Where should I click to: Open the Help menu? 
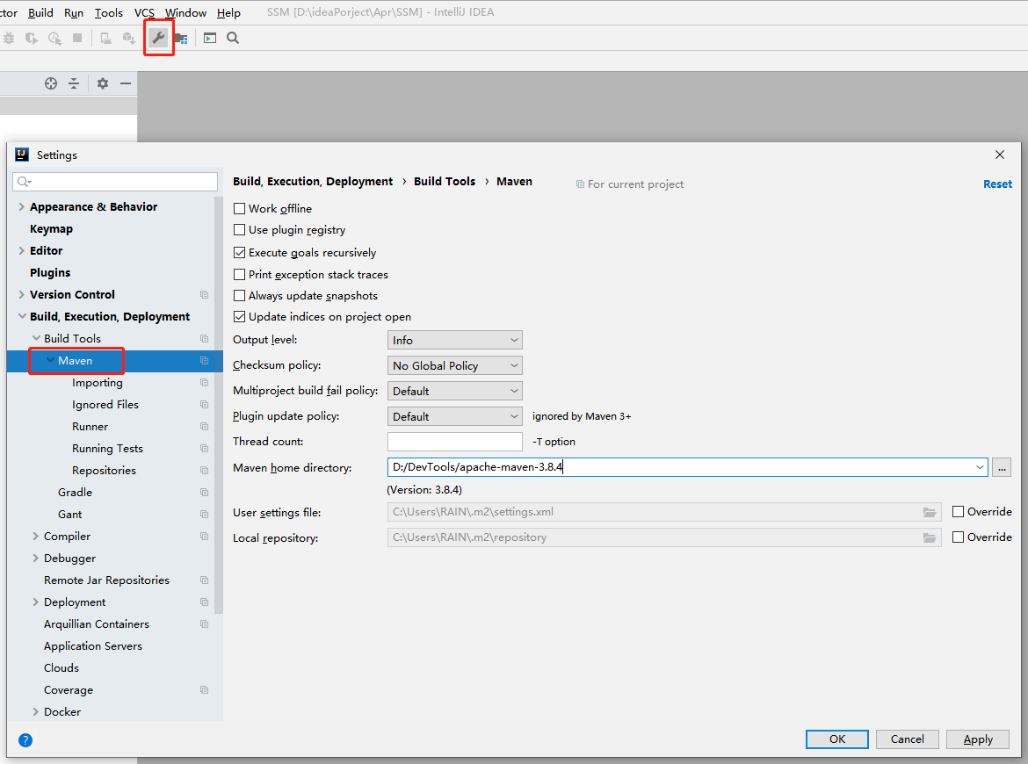[x=228, y=12]
